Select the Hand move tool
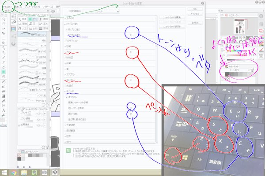 [x=4, y=24]
